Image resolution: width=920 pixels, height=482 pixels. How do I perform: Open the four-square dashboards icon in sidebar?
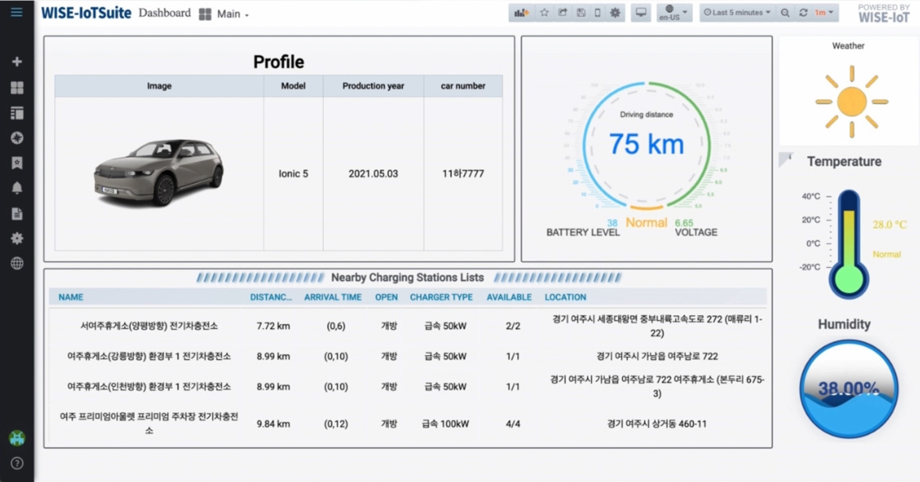point(17,87)
